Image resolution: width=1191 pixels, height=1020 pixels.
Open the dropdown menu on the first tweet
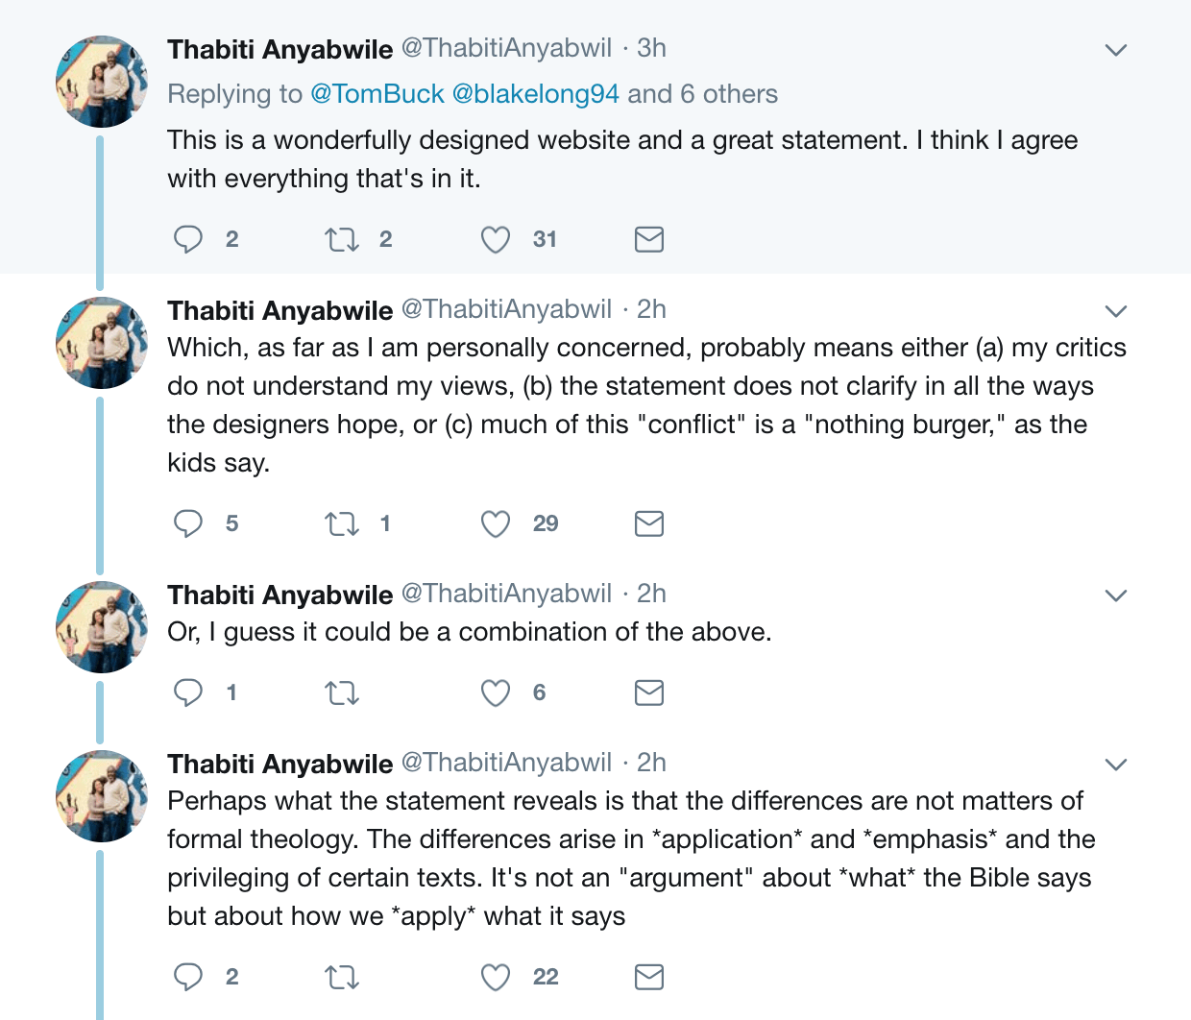pyautogui.click(x=1116, y=48)
